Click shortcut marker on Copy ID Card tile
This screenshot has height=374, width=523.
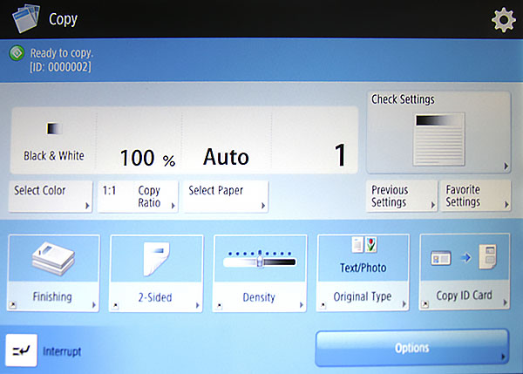425,304
